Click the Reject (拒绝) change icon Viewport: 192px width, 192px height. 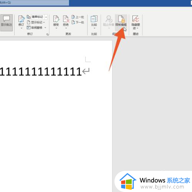pyautogui.click(x=66, y=19)
